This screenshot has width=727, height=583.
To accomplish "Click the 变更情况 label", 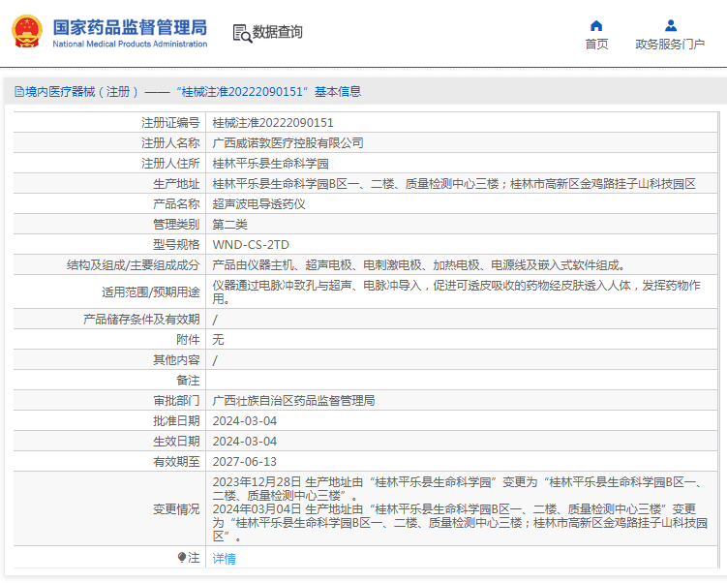I will [x=176, y=509].
